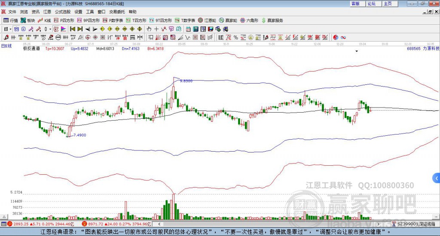Click the 主页 homepage button

[x=390, y=3]
